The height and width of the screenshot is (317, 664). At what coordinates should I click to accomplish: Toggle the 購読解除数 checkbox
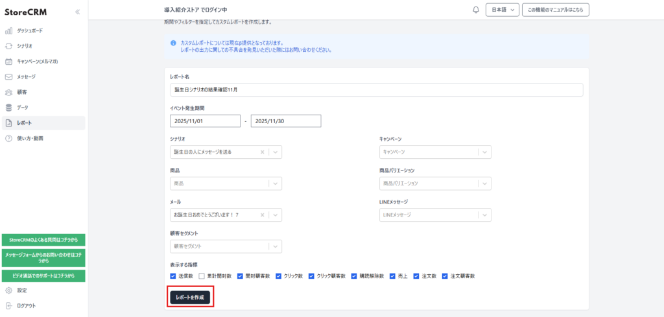click(x=354, y=276)
